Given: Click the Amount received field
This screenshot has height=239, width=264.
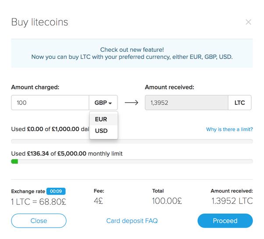Looking at the screenshot, I should (186, 103).
